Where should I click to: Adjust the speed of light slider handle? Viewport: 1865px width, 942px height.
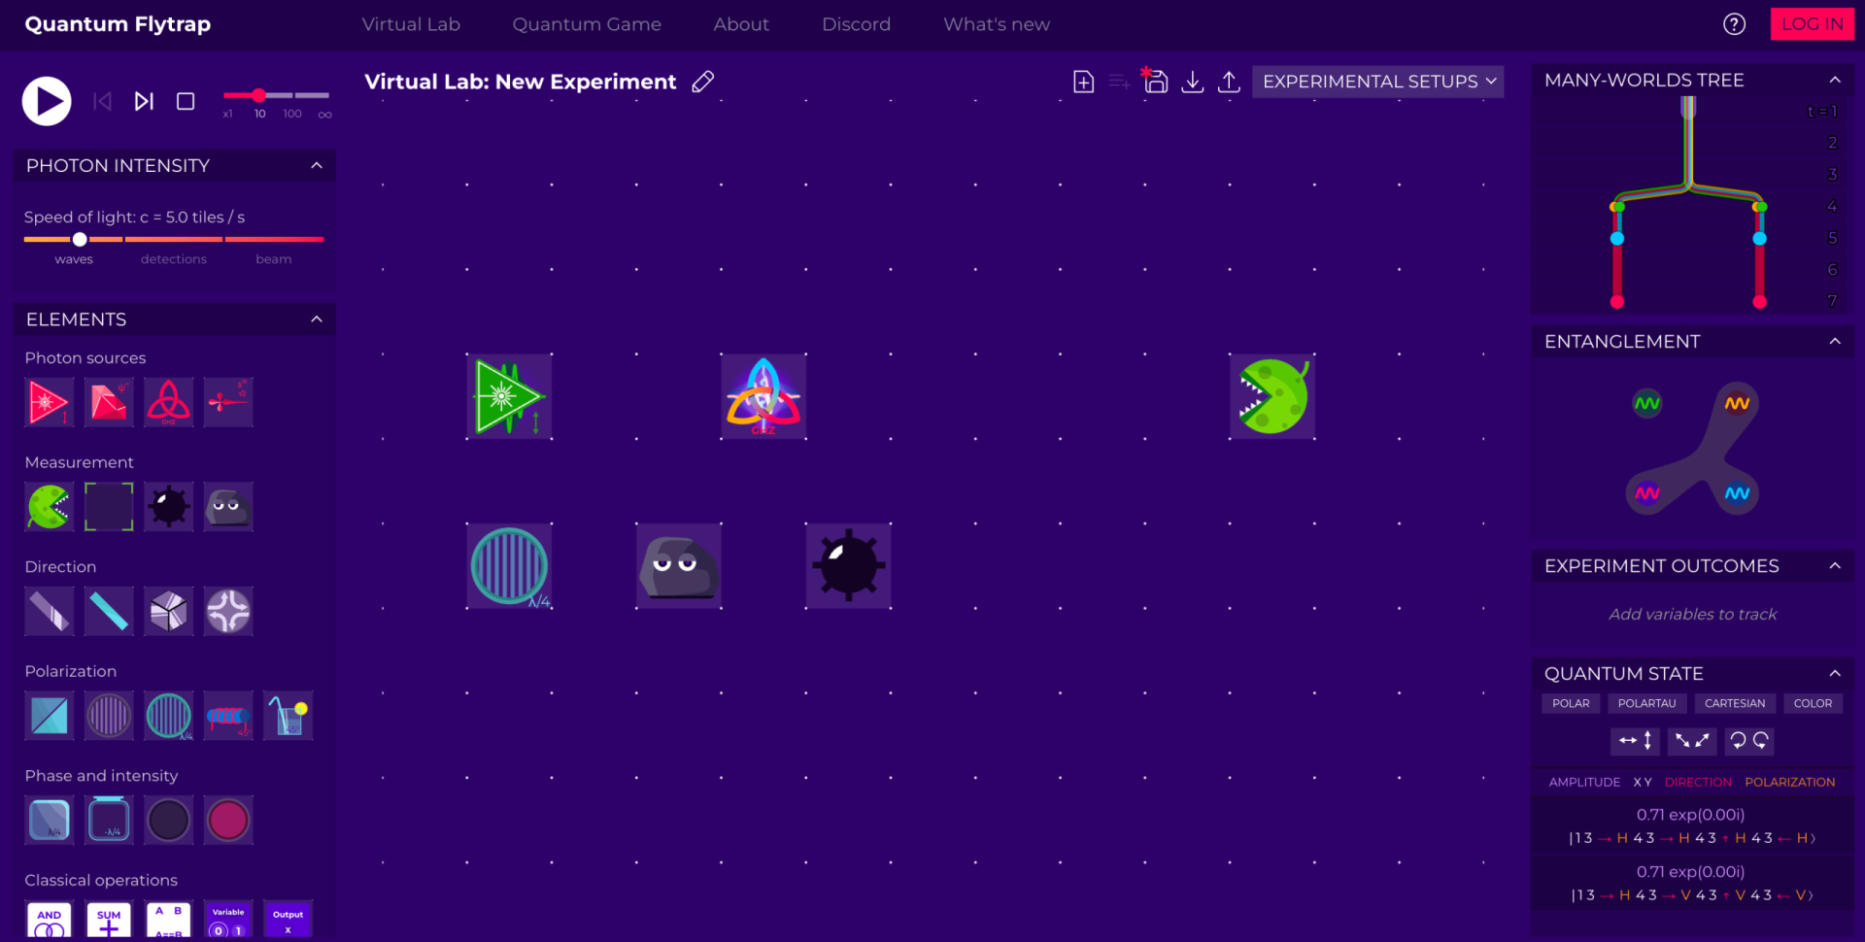click(80, 239)
